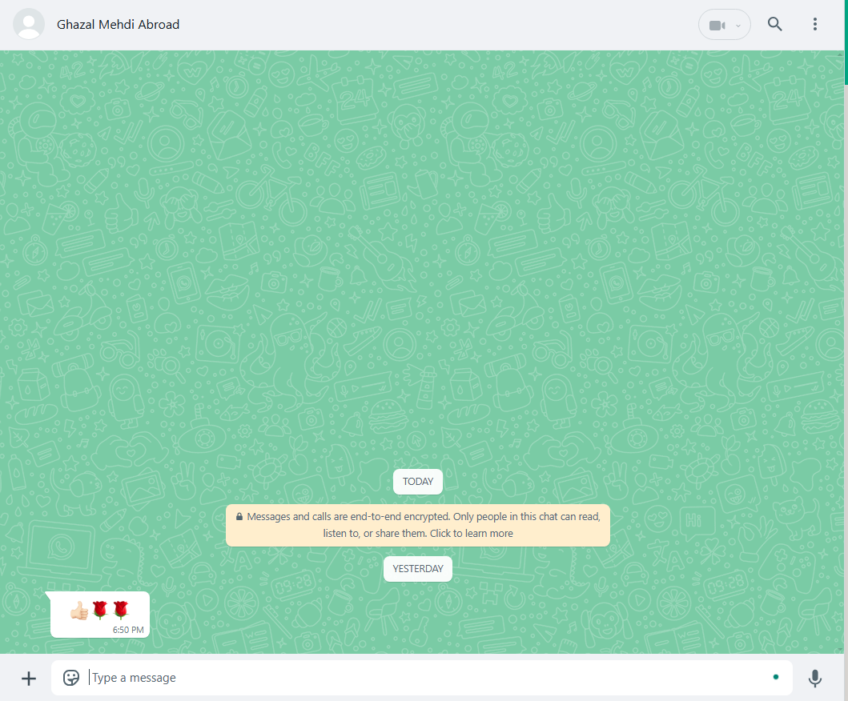Click the green dot in message field
This screenshot has height=701, width=848.
click(775, 677)
